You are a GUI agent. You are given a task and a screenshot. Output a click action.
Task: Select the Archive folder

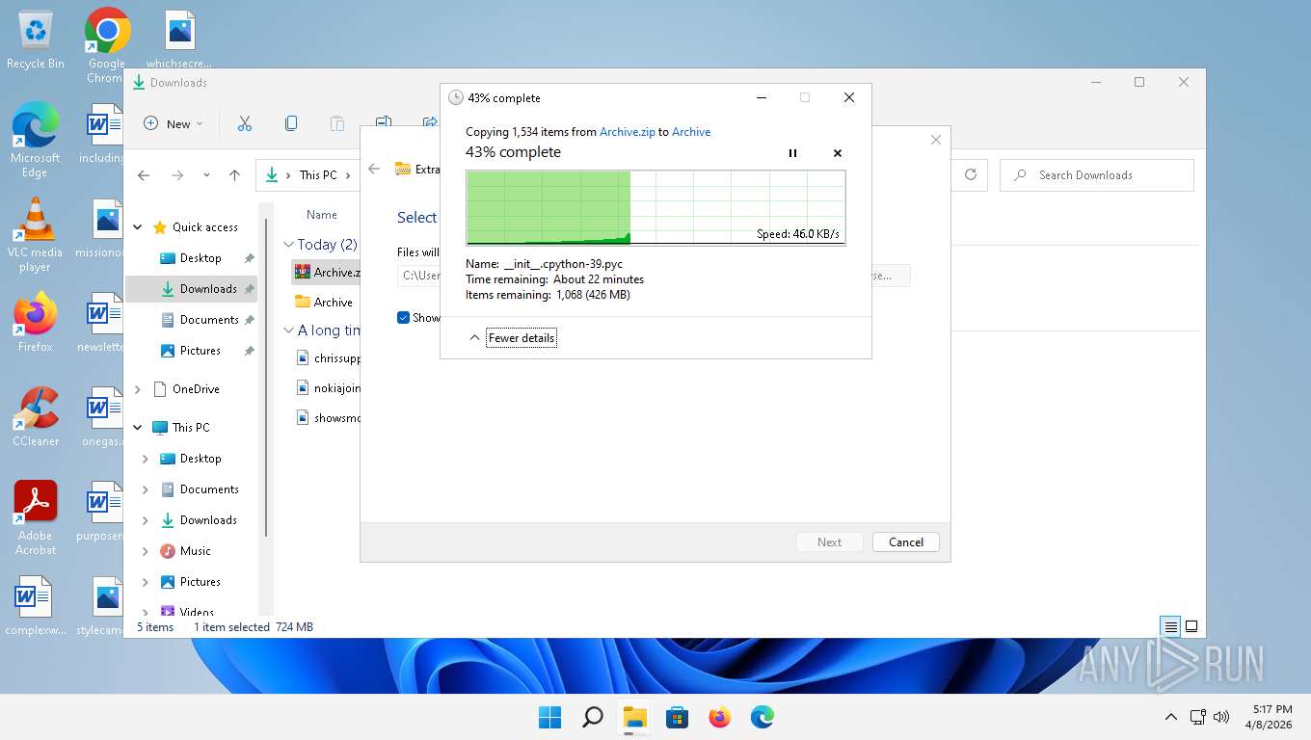[324, 303]
